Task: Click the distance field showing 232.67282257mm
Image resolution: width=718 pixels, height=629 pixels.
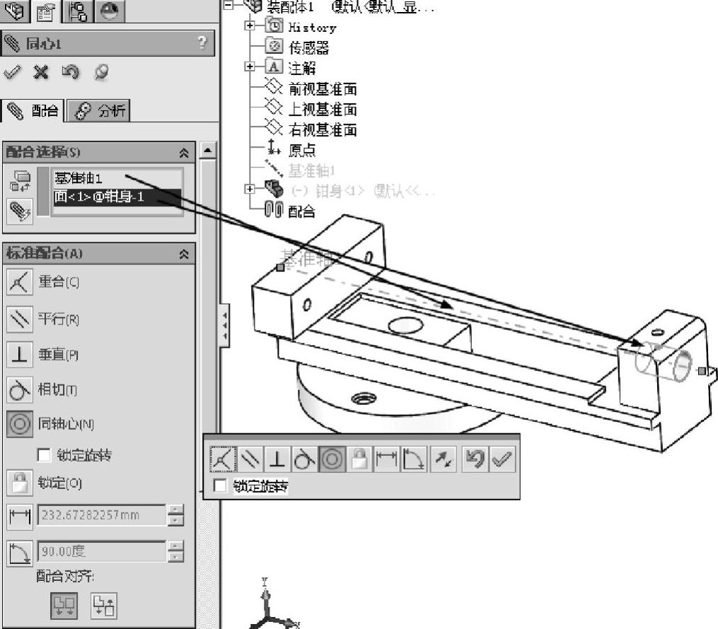Action: click(x=102, y=515)
